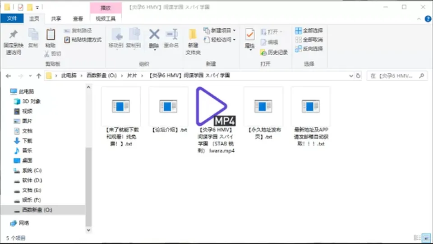Image resolution: width=433 pixels, height=244 pixels.
Task: Click the Delete (删除) red X icon
Action: point(154,35)
